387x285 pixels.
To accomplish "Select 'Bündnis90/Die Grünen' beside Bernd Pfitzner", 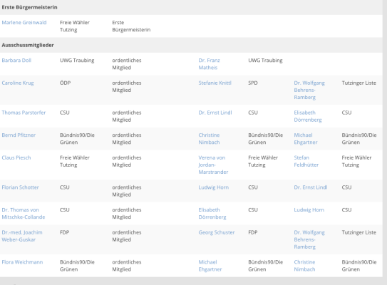I will click(77, 139).
